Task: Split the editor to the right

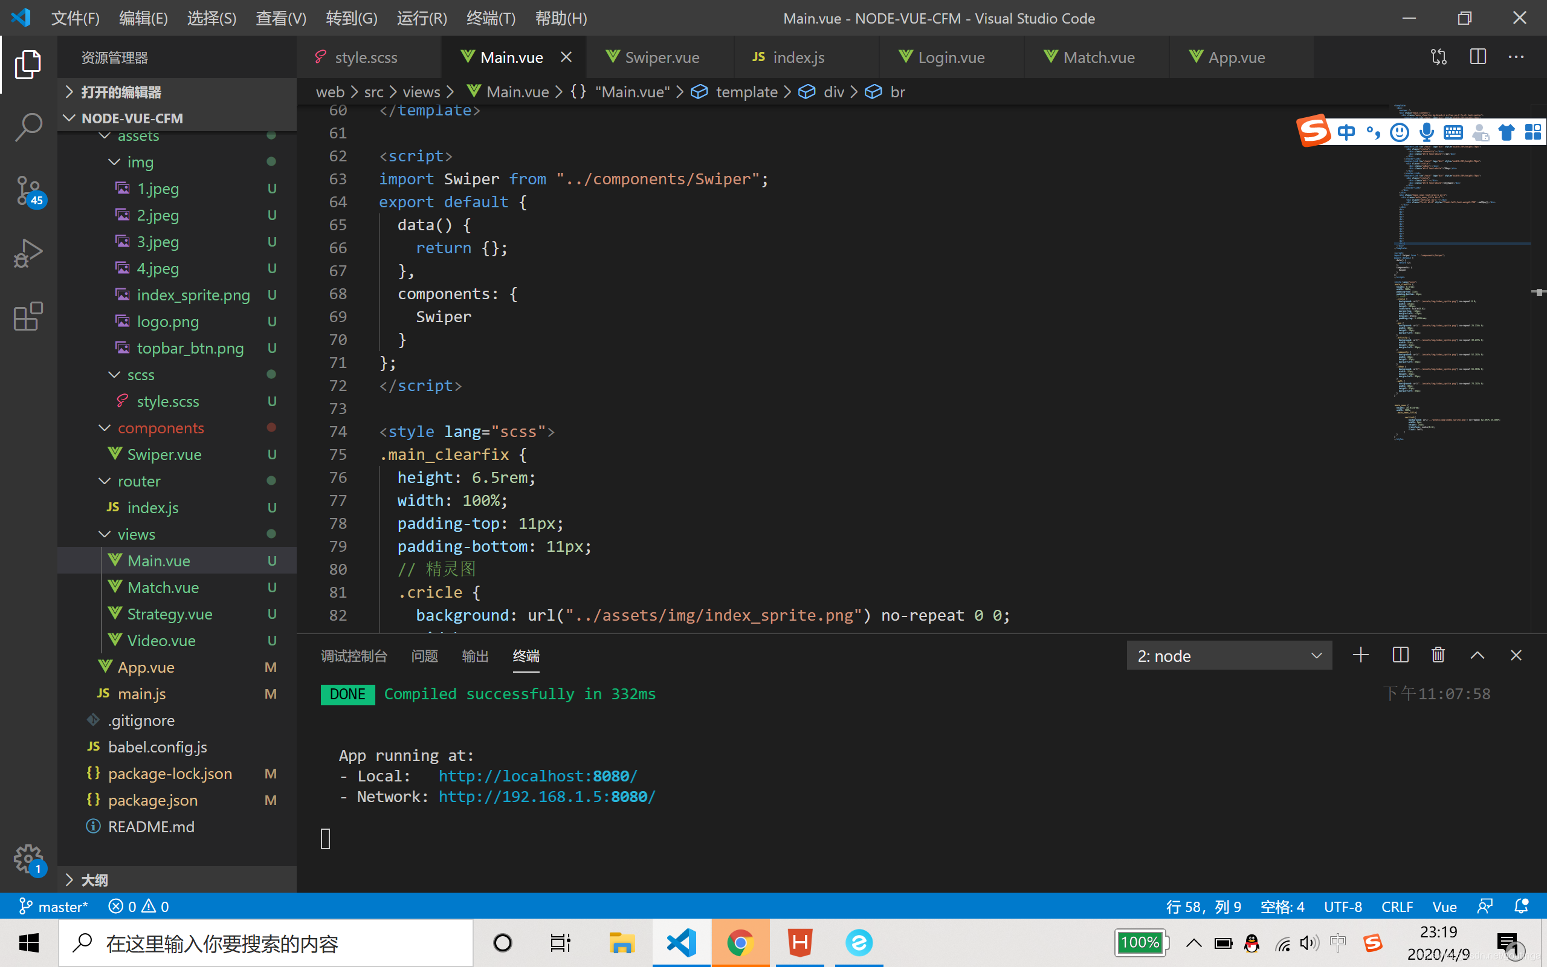Action: (x=1478, y=57)
